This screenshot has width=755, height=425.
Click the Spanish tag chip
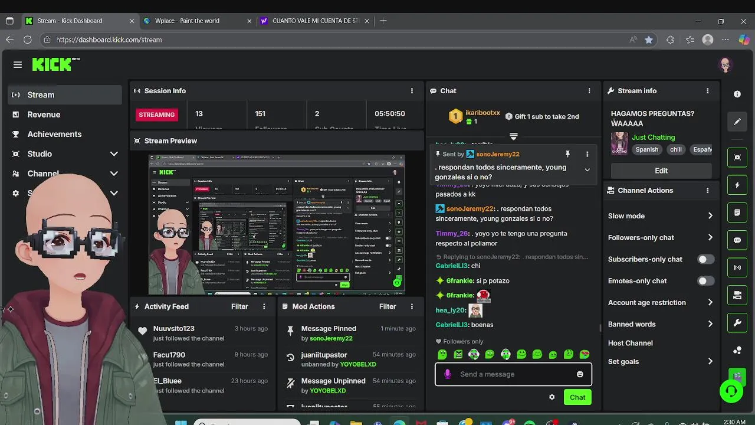646,150
